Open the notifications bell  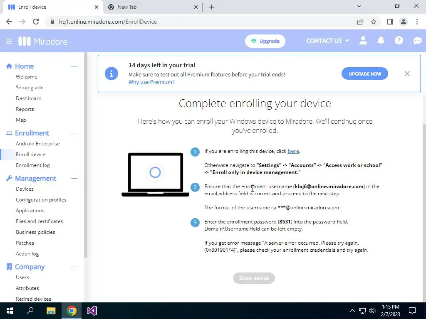[381, 41]
